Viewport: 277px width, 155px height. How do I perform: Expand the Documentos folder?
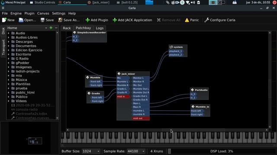pos(9,46)
